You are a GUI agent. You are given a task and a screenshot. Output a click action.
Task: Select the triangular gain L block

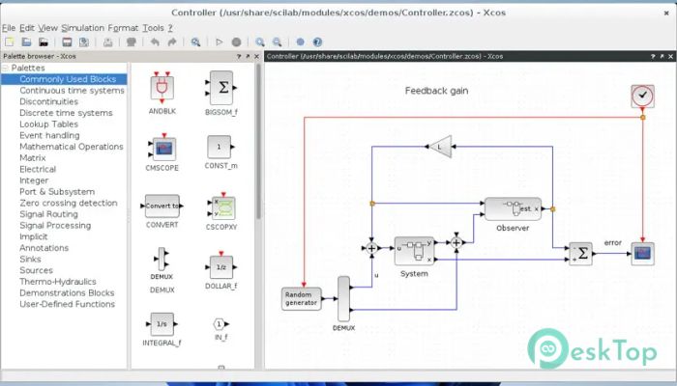pos(440,147)
